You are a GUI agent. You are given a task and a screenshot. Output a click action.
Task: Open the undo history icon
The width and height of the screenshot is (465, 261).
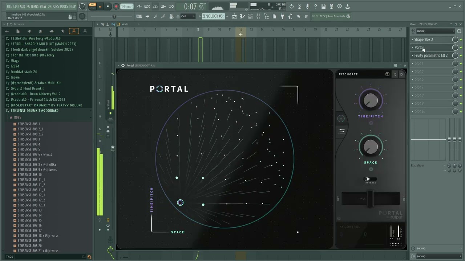[291, 7]
